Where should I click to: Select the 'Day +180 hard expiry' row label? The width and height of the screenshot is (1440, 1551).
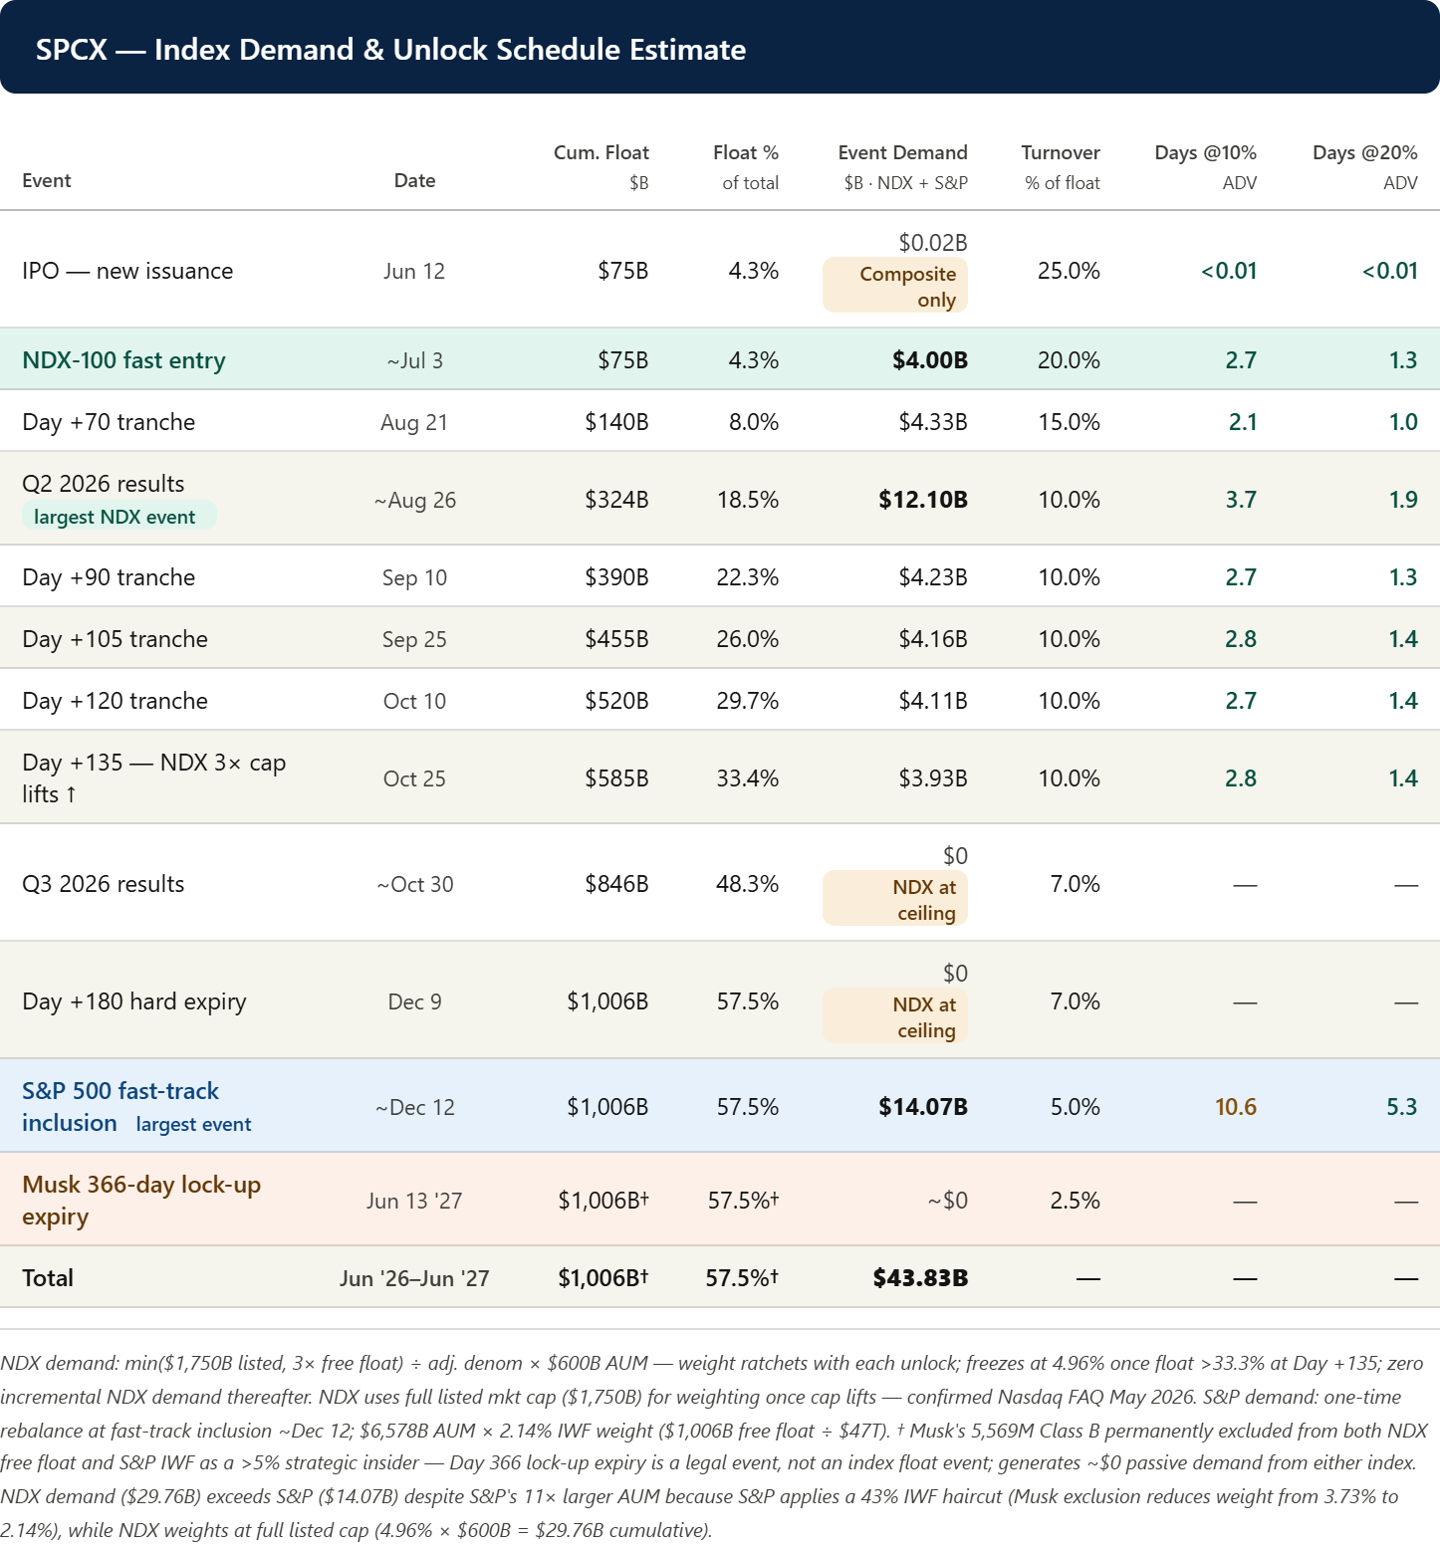(134, 1001)
